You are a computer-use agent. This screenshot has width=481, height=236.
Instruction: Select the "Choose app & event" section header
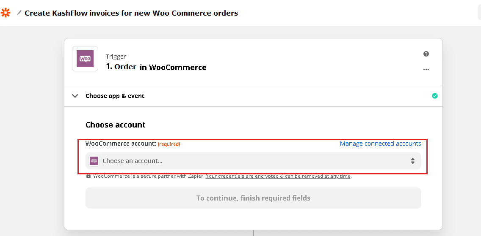pos(115,96)
